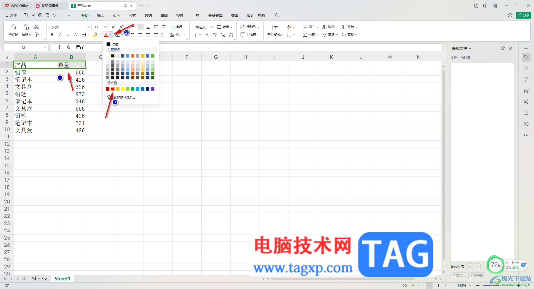Open 工作表 worksheet menu

(x=250, y=35)
